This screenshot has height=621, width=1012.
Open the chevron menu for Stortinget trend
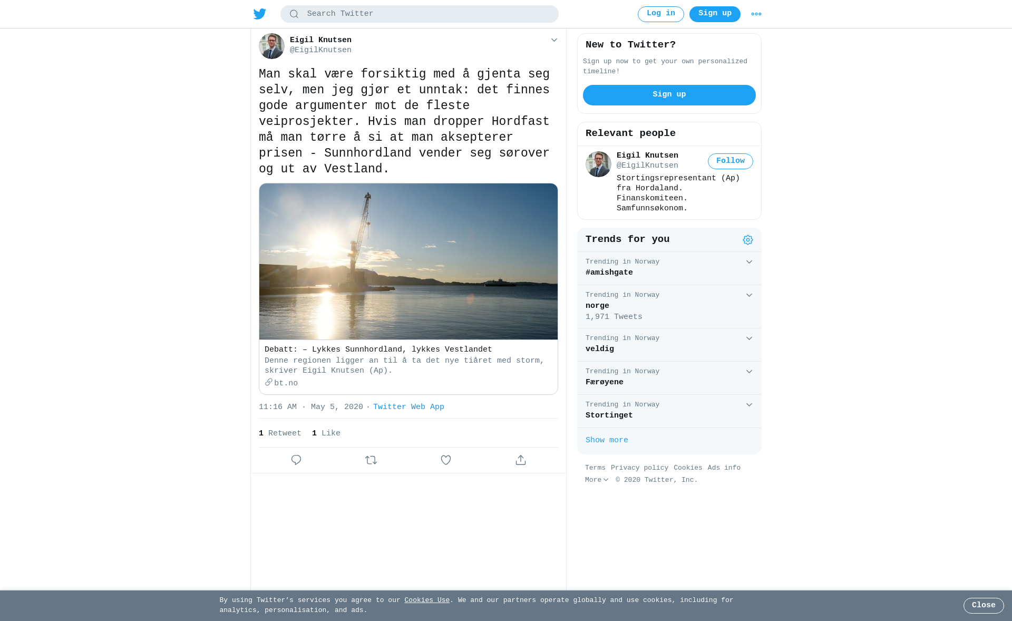click(x=749, y=405)
